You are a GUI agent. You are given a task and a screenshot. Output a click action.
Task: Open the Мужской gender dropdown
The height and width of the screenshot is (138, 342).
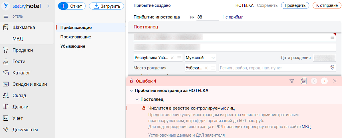pos(200,58)
